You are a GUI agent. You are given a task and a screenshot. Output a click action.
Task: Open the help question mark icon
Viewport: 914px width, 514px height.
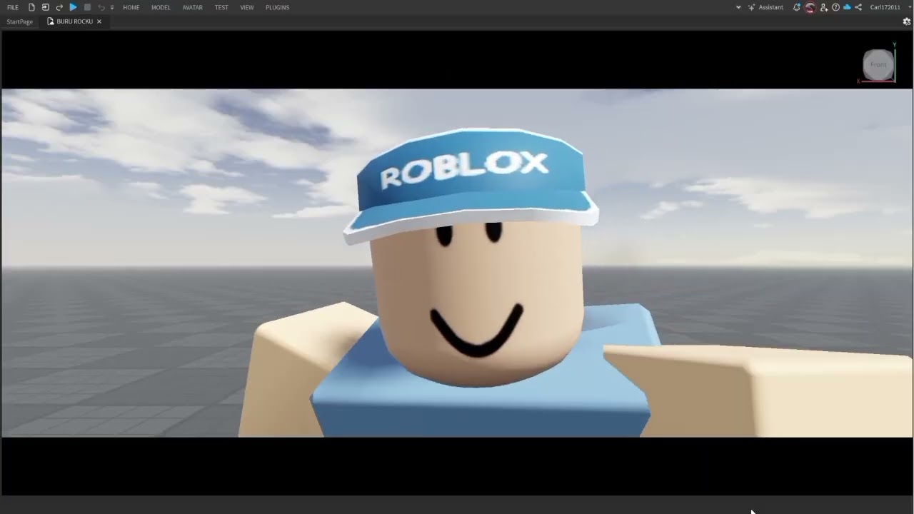click(835, 7)
